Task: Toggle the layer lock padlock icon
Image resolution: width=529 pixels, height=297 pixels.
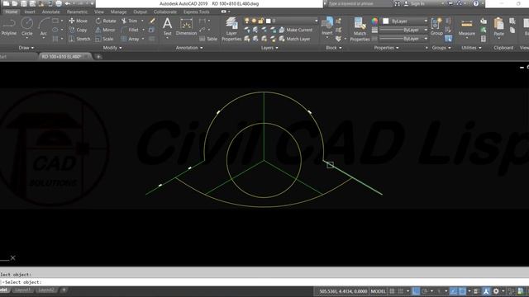Action: (x=261, y=21)
